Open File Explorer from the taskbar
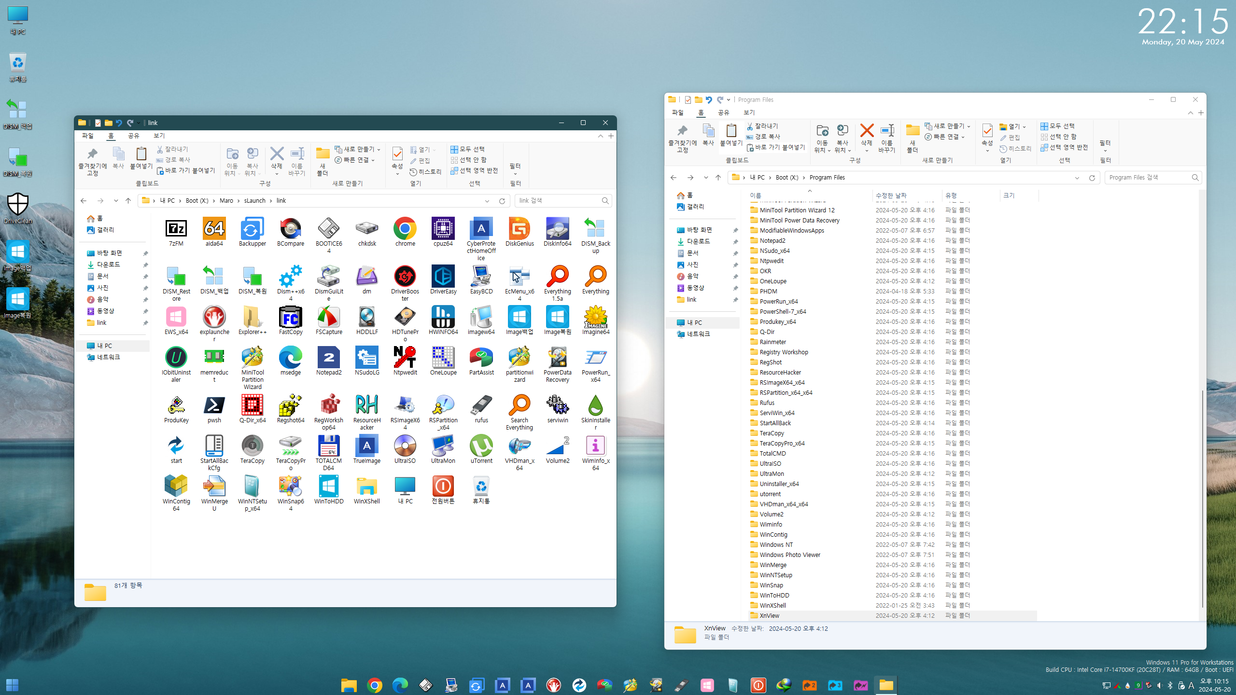 pos(349,685)
